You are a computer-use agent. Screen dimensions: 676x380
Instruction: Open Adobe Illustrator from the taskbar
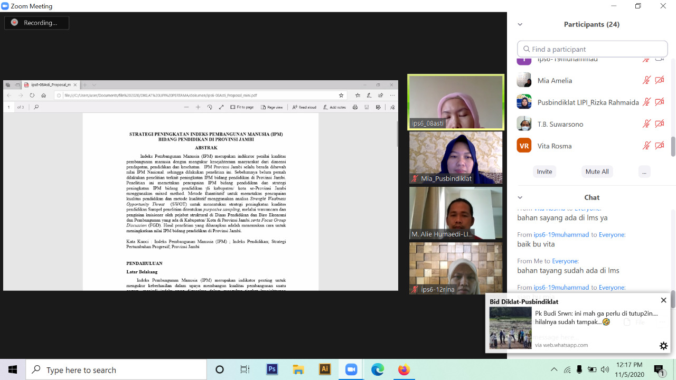coord(325,369)
